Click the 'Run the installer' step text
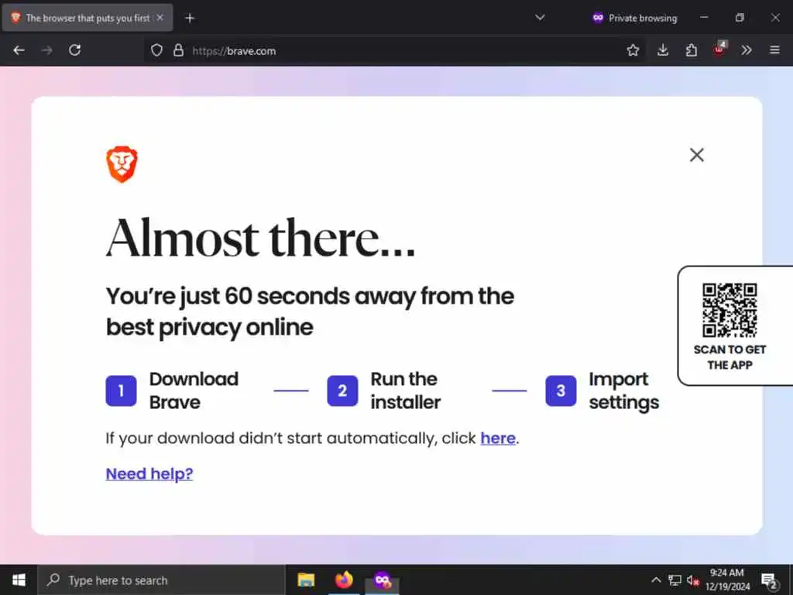Screen dimensions: 793x595 [406, 390]
